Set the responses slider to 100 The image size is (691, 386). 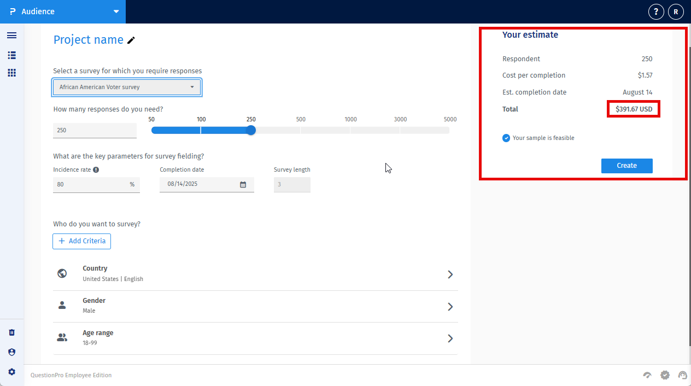[201, 130]
